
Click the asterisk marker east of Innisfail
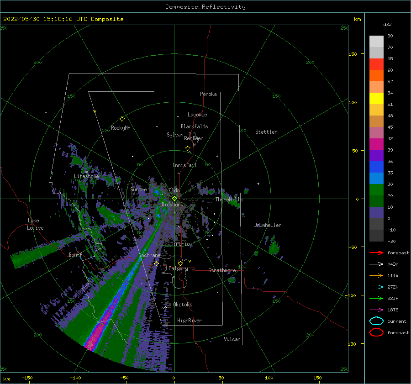217,157
